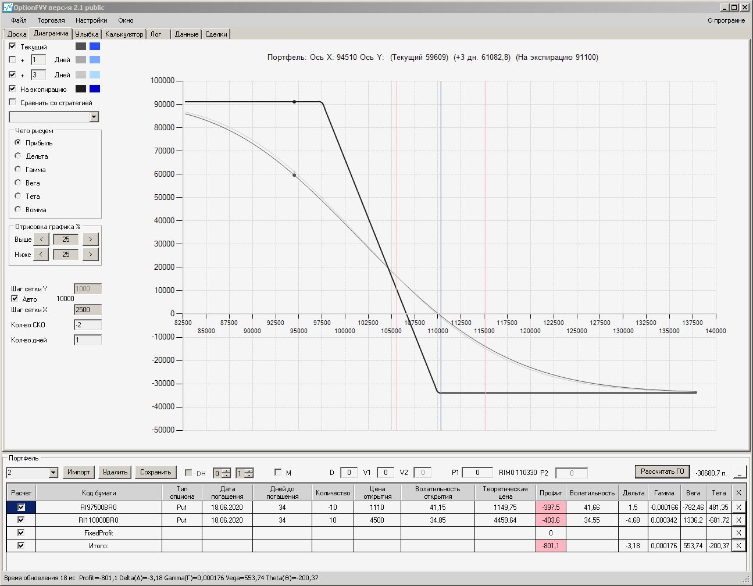This screenshot has width=753, height=586.
Task: Open the О программе menu item
Action: (726, 20)
